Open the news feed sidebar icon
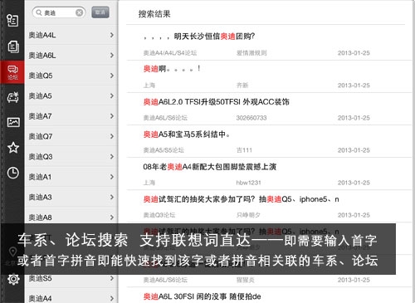This screenshot has height=303, width=415. coord(12,21)
